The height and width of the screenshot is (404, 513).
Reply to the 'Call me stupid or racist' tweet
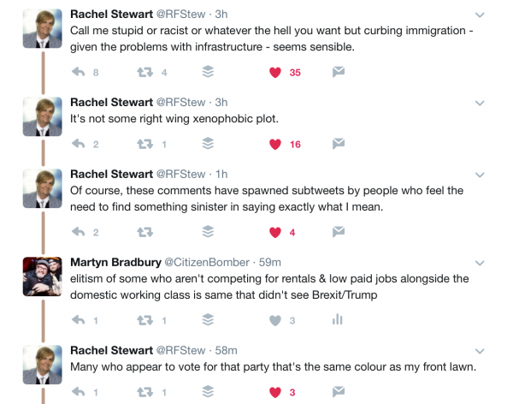(80, 73)
